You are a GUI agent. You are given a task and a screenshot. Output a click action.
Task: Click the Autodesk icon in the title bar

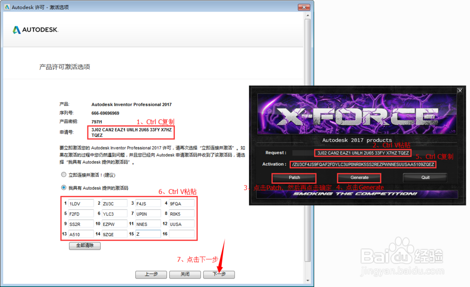point(7,7)
